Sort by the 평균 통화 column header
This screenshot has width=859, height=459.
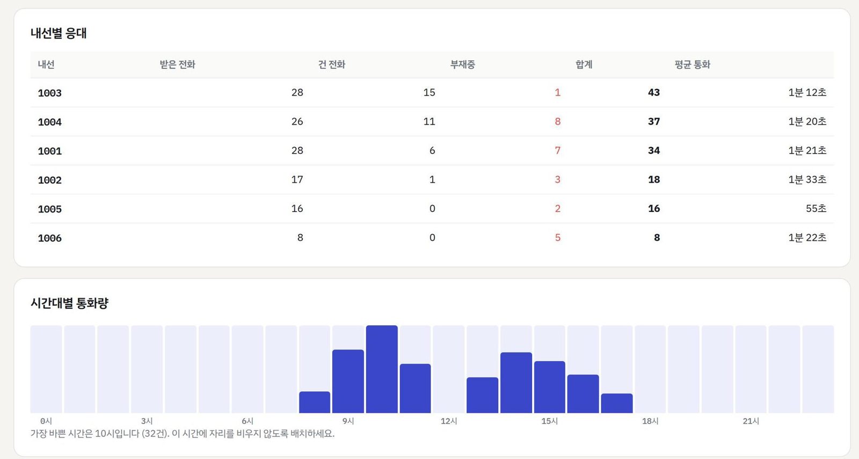(x=693, y=64)
